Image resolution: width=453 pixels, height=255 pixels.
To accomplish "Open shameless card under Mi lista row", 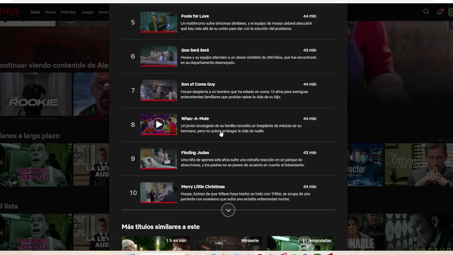I will click(36, 232).
